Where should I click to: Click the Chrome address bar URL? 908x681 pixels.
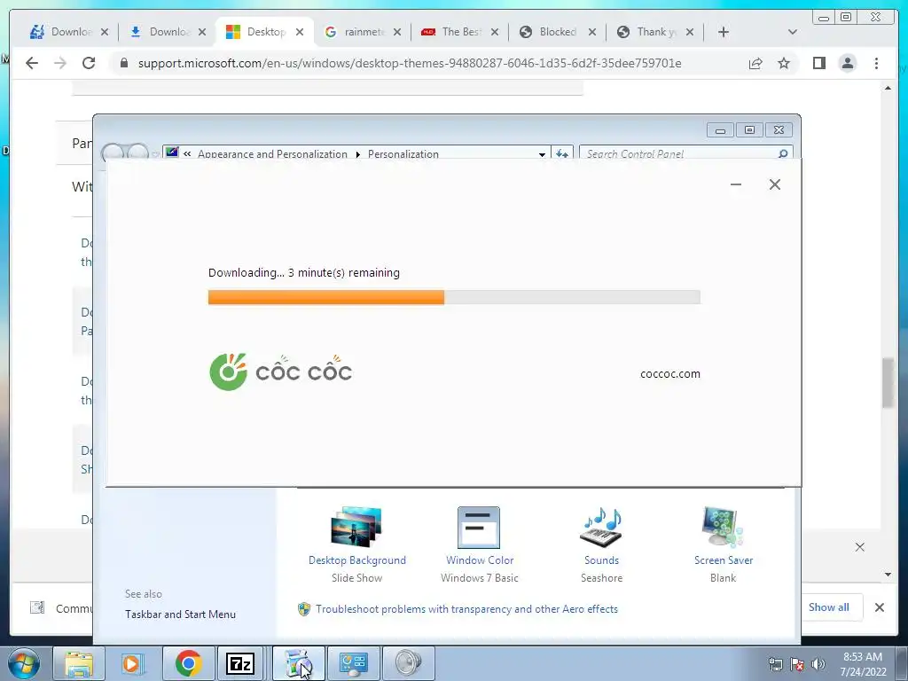(x=410, y=63)
